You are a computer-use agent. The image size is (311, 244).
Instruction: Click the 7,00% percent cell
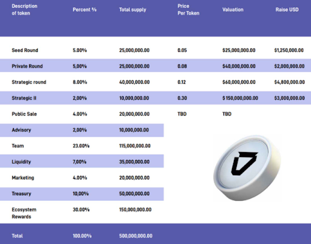coord(80,162)
